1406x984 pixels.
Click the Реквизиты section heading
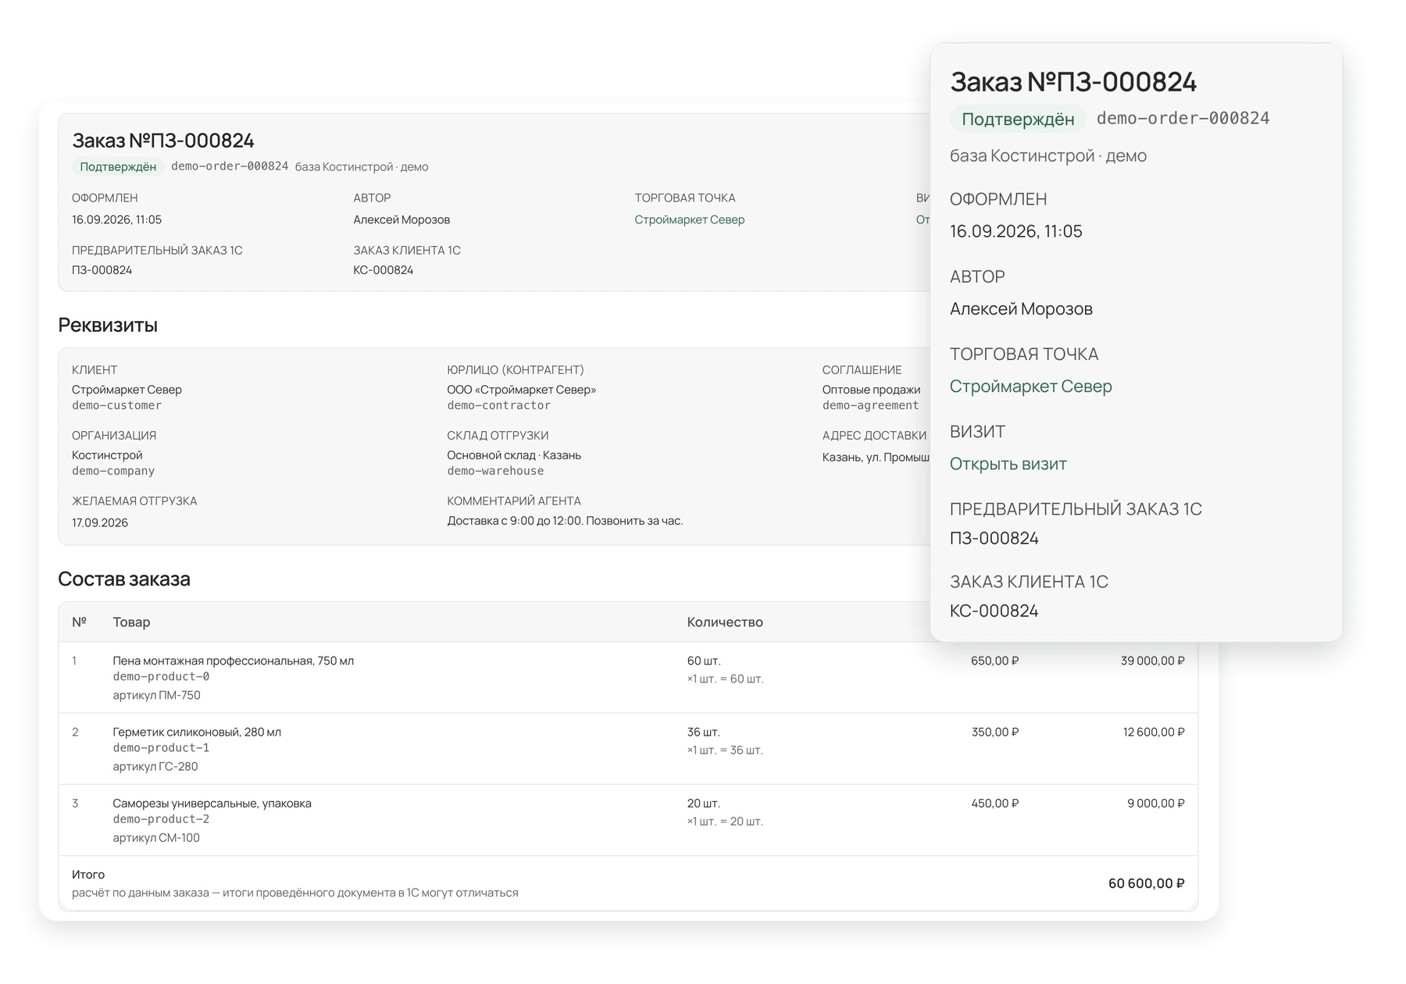pyautogui.click(x=108, y=325)
